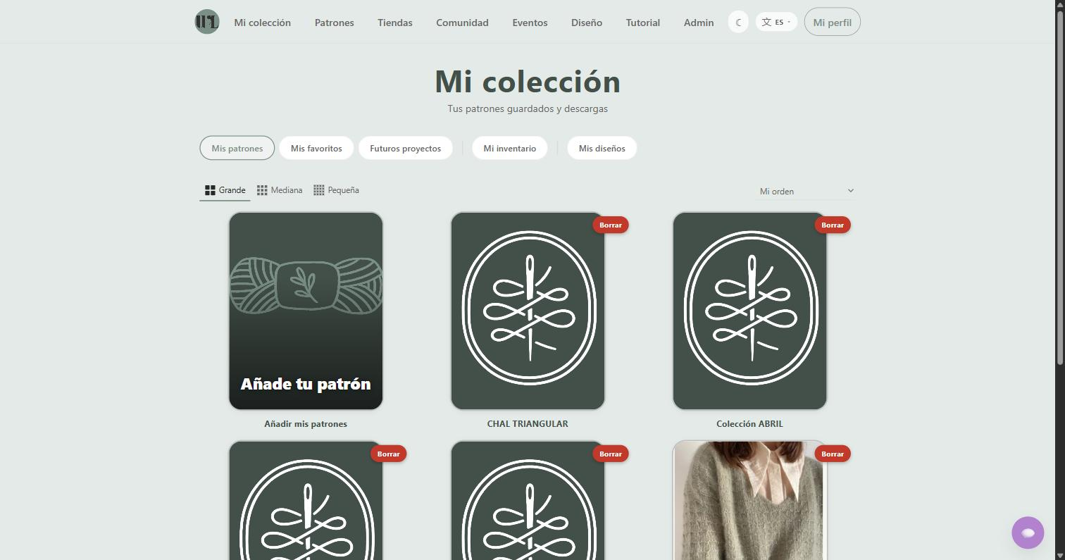Click Añadir mis patrones label
This screenshot has width=1065, height=560.
[x=306, y=423]
